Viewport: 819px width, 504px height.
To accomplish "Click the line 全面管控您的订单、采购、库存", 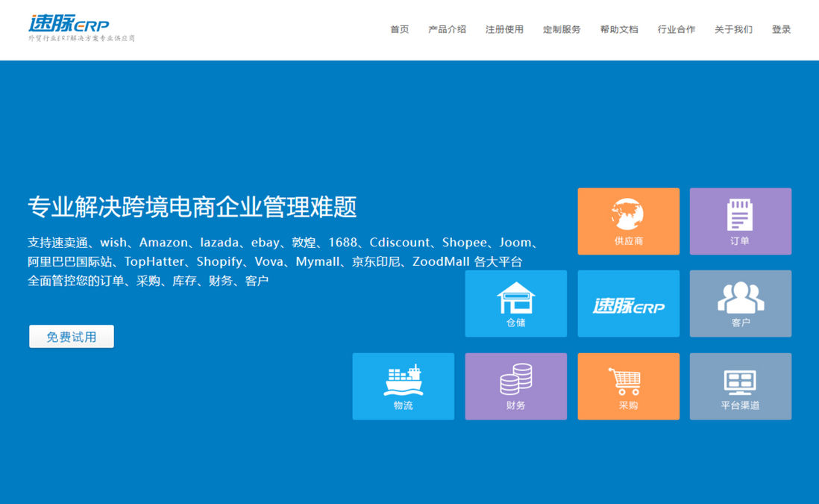I will (148, 281).
